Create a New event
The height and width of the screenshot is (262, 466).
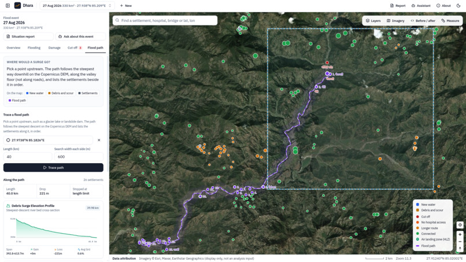pos(125,6)
